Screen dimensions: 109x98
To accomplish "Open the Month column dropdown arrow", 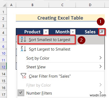I will [73, 32].
